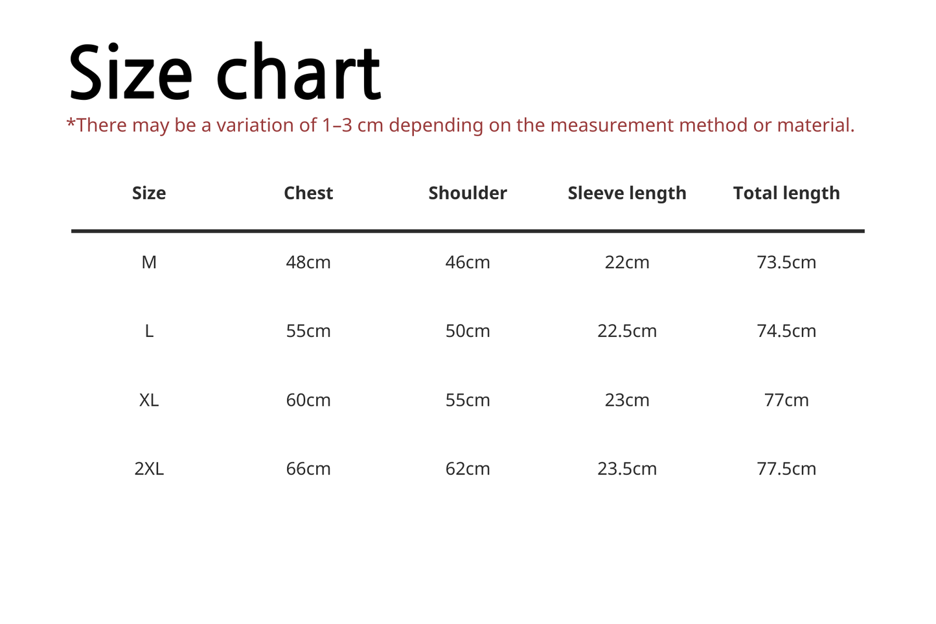Click the 60cm chest value
The image size is (936, 624).
click(308, 400)
